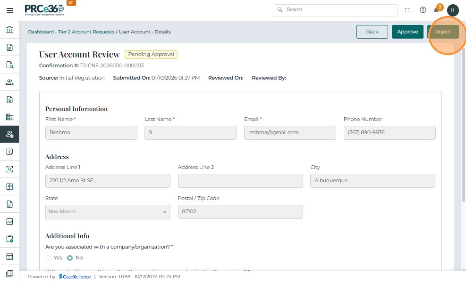Open the State dropdown showing New Mexico

(x=108, y=212)
